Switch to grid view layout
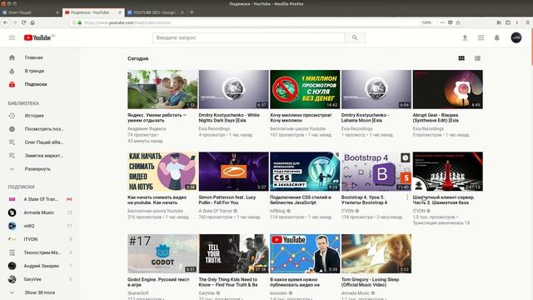The width and height of the screenshot is (533, 300). point(461,58)
